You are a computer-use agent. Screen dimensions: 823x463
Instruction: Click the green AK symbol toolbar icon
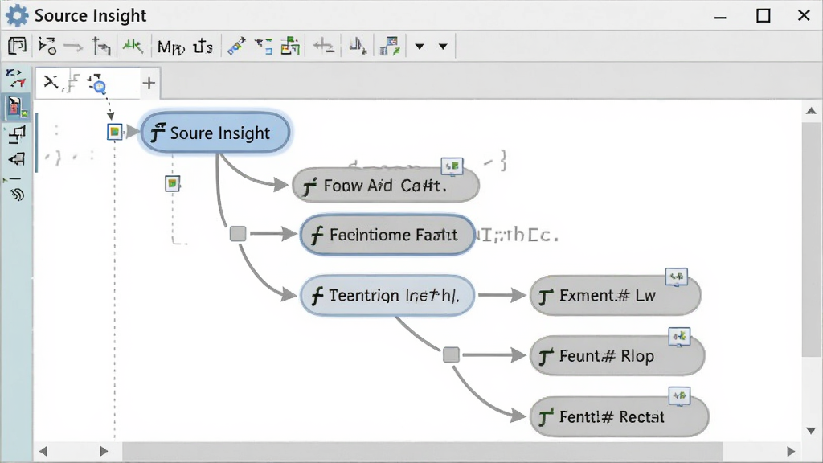pyautogui.click(x=133, y=46)
